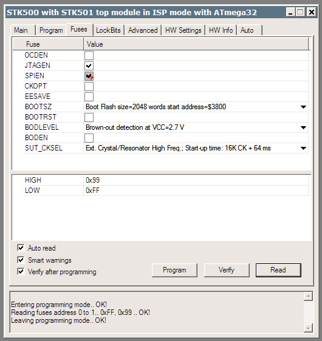Maximize the STK500 window
Viewport: 322px width, 341px height.
tap(300, 12)
